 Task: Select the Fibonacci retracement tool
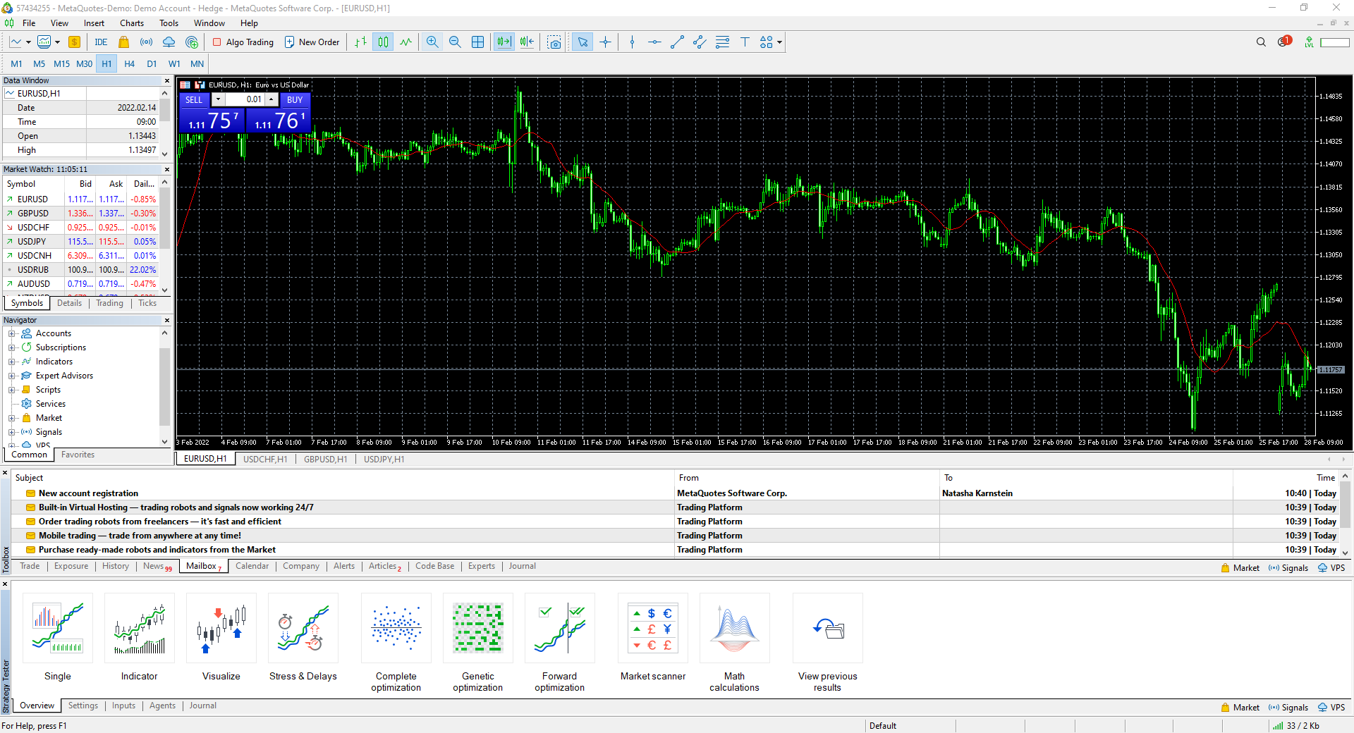(x=722, y=42)
